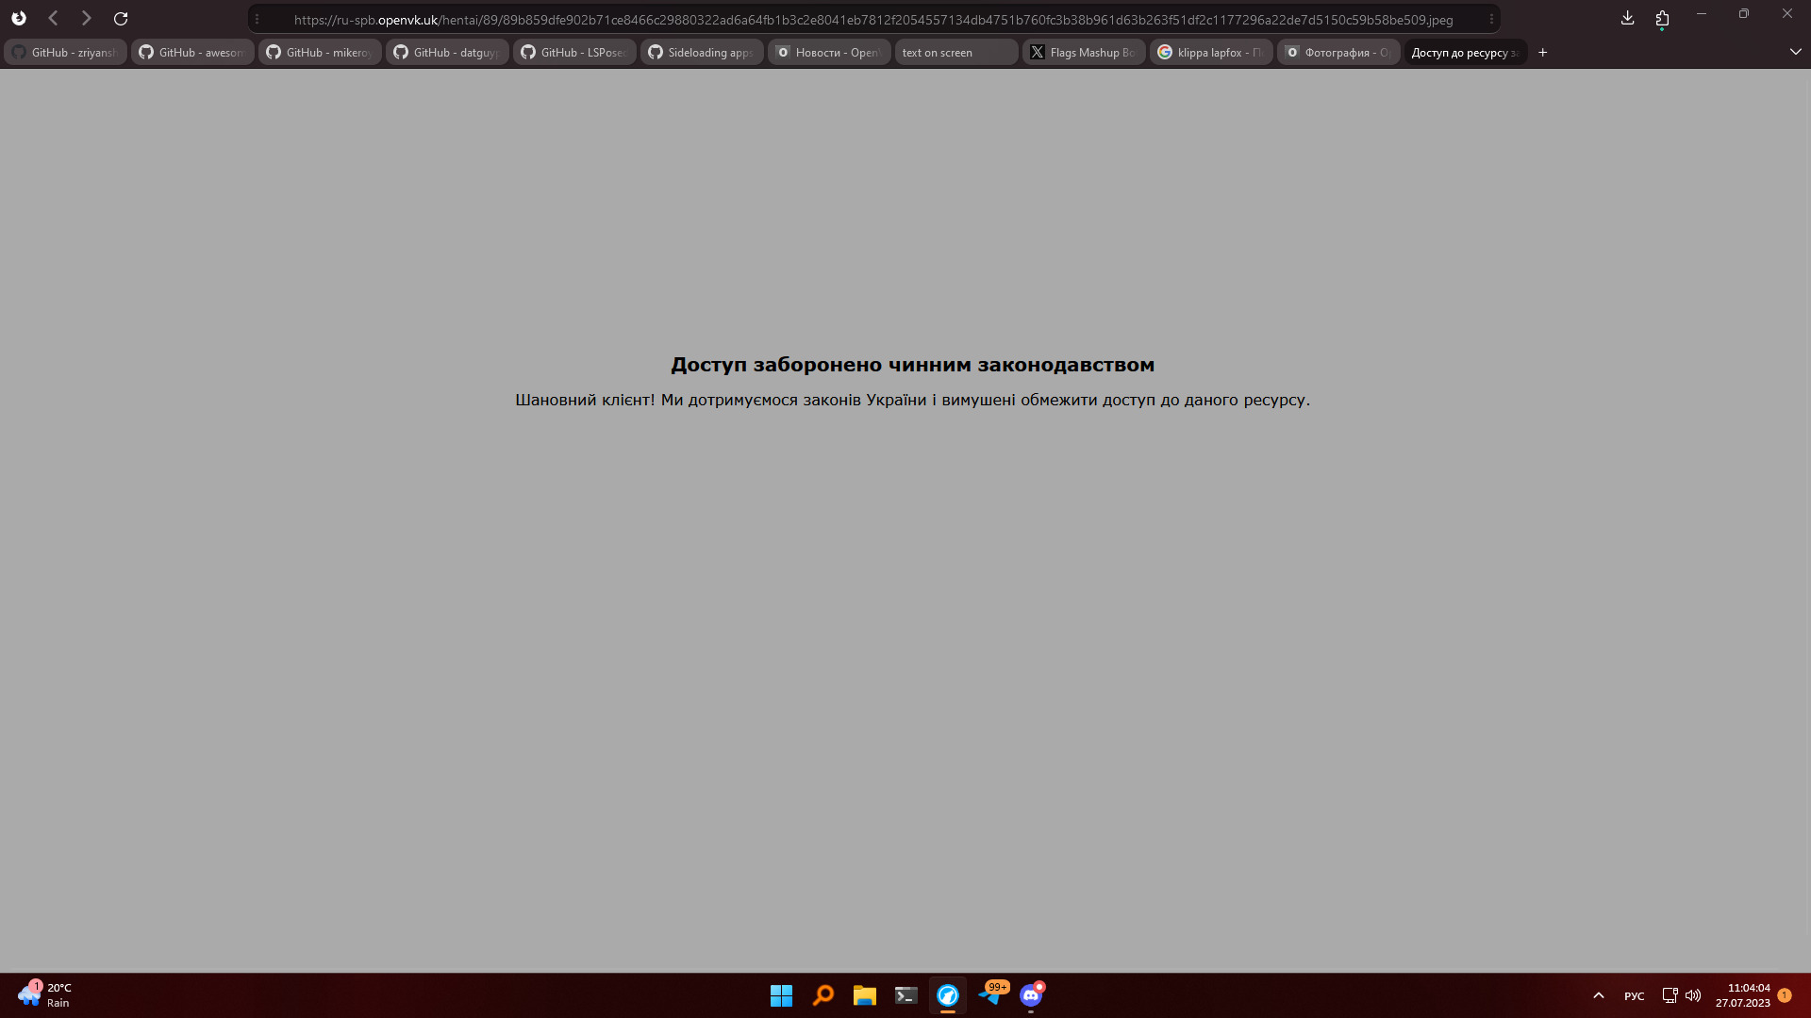Image resolution: width=1811 pixels, height=1018 pixels.
Task: Show hidden system tray icons
Action: click(1599, 995)
